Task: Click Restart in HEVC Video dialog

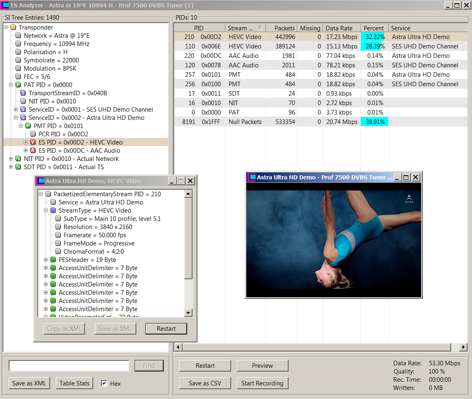Action: point(166,329)
